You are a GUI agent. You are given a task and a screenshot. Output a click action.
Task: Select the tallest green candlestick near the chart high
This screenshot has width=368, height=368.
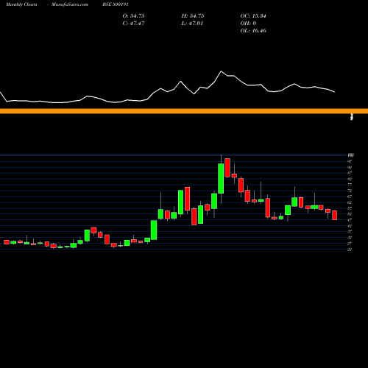pos(221,178)
